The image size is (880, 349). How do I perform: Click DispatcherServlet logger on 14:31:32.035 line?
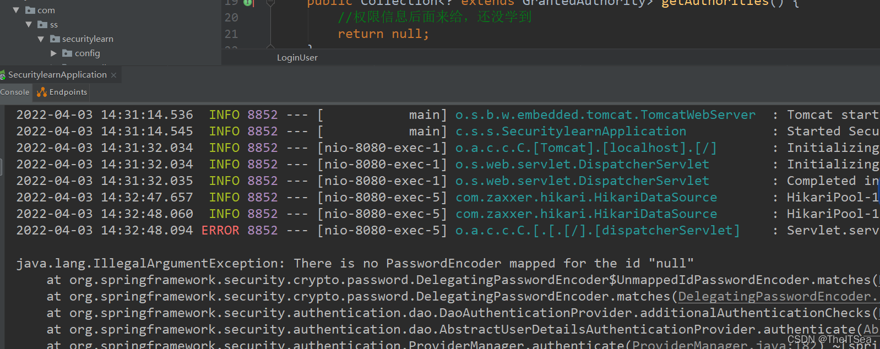point(582,181)
